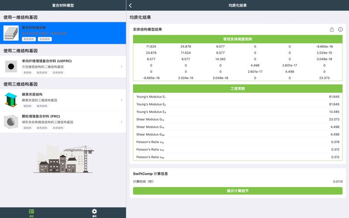Expand the 蜂窝夹层结构 row chevron
Image resolution: width=349 pixels, height=218 pixels.
pyautogui.click(x=121, y=100)
